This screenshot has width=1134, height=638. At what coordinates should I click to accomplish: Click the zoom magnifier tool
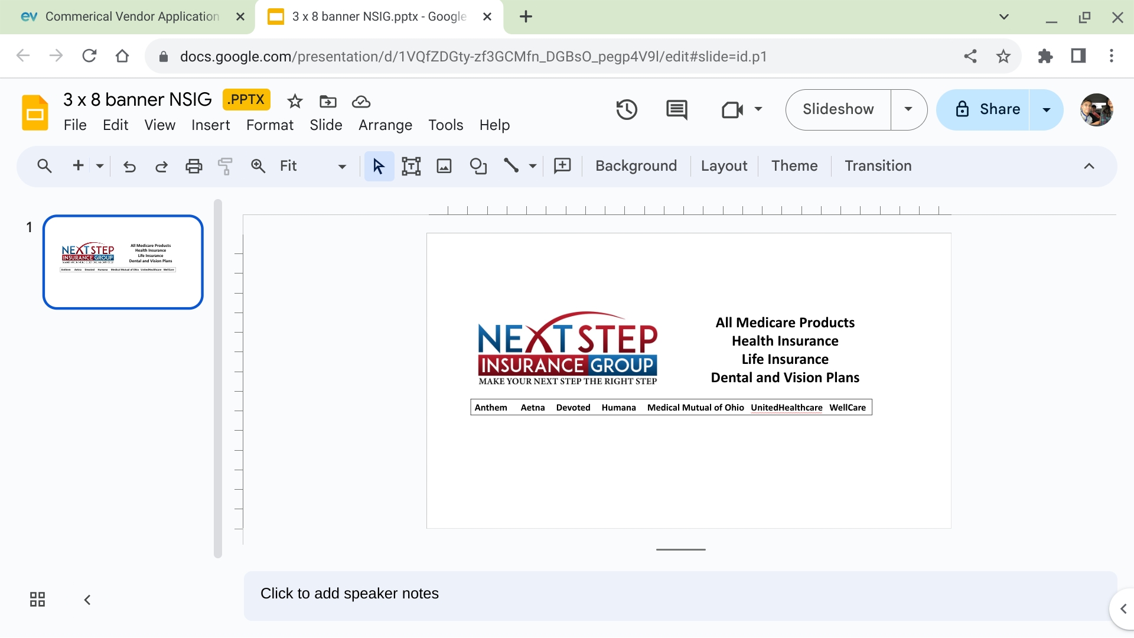tap(258, 166)
